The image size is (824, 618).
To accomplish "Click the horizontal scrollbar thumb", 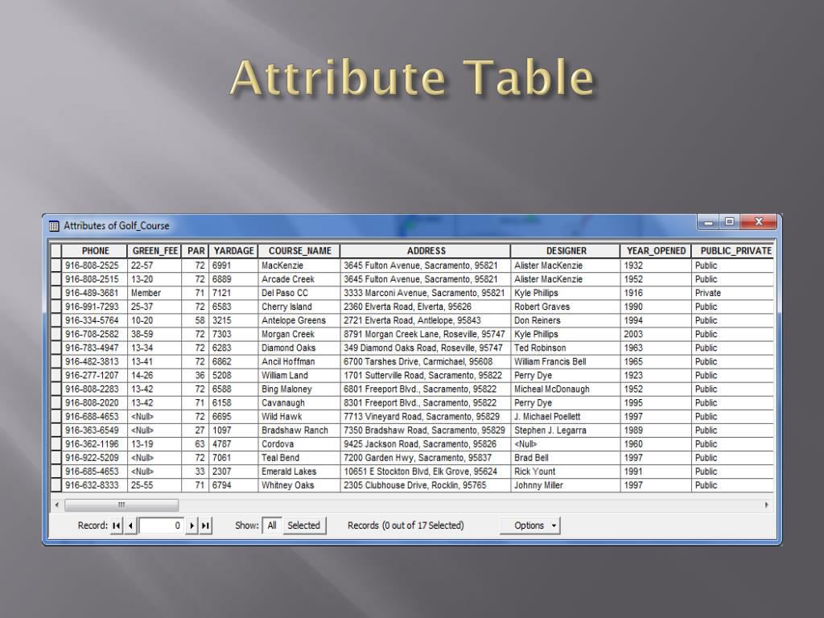I will tap(122, 505).
